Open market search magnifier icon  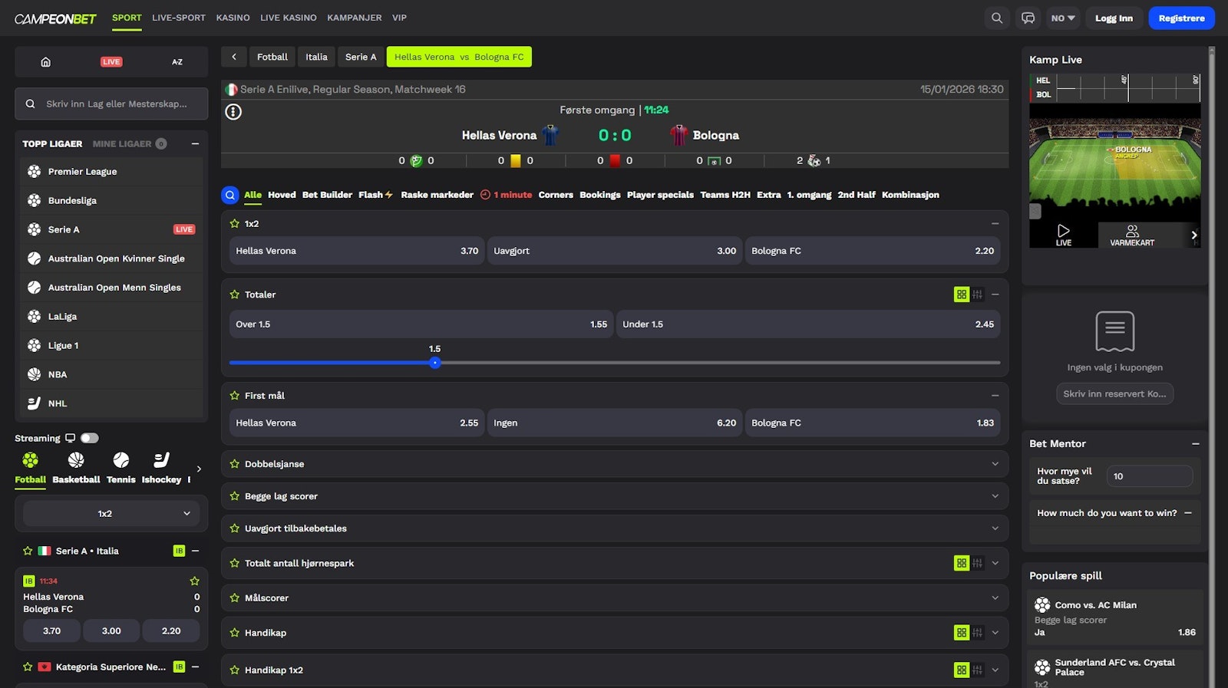tap(230, 195)
